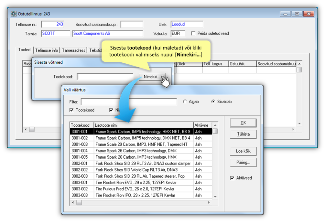Click the Aktiivne column header
The image size is (325, 222).
click(203, 125)
